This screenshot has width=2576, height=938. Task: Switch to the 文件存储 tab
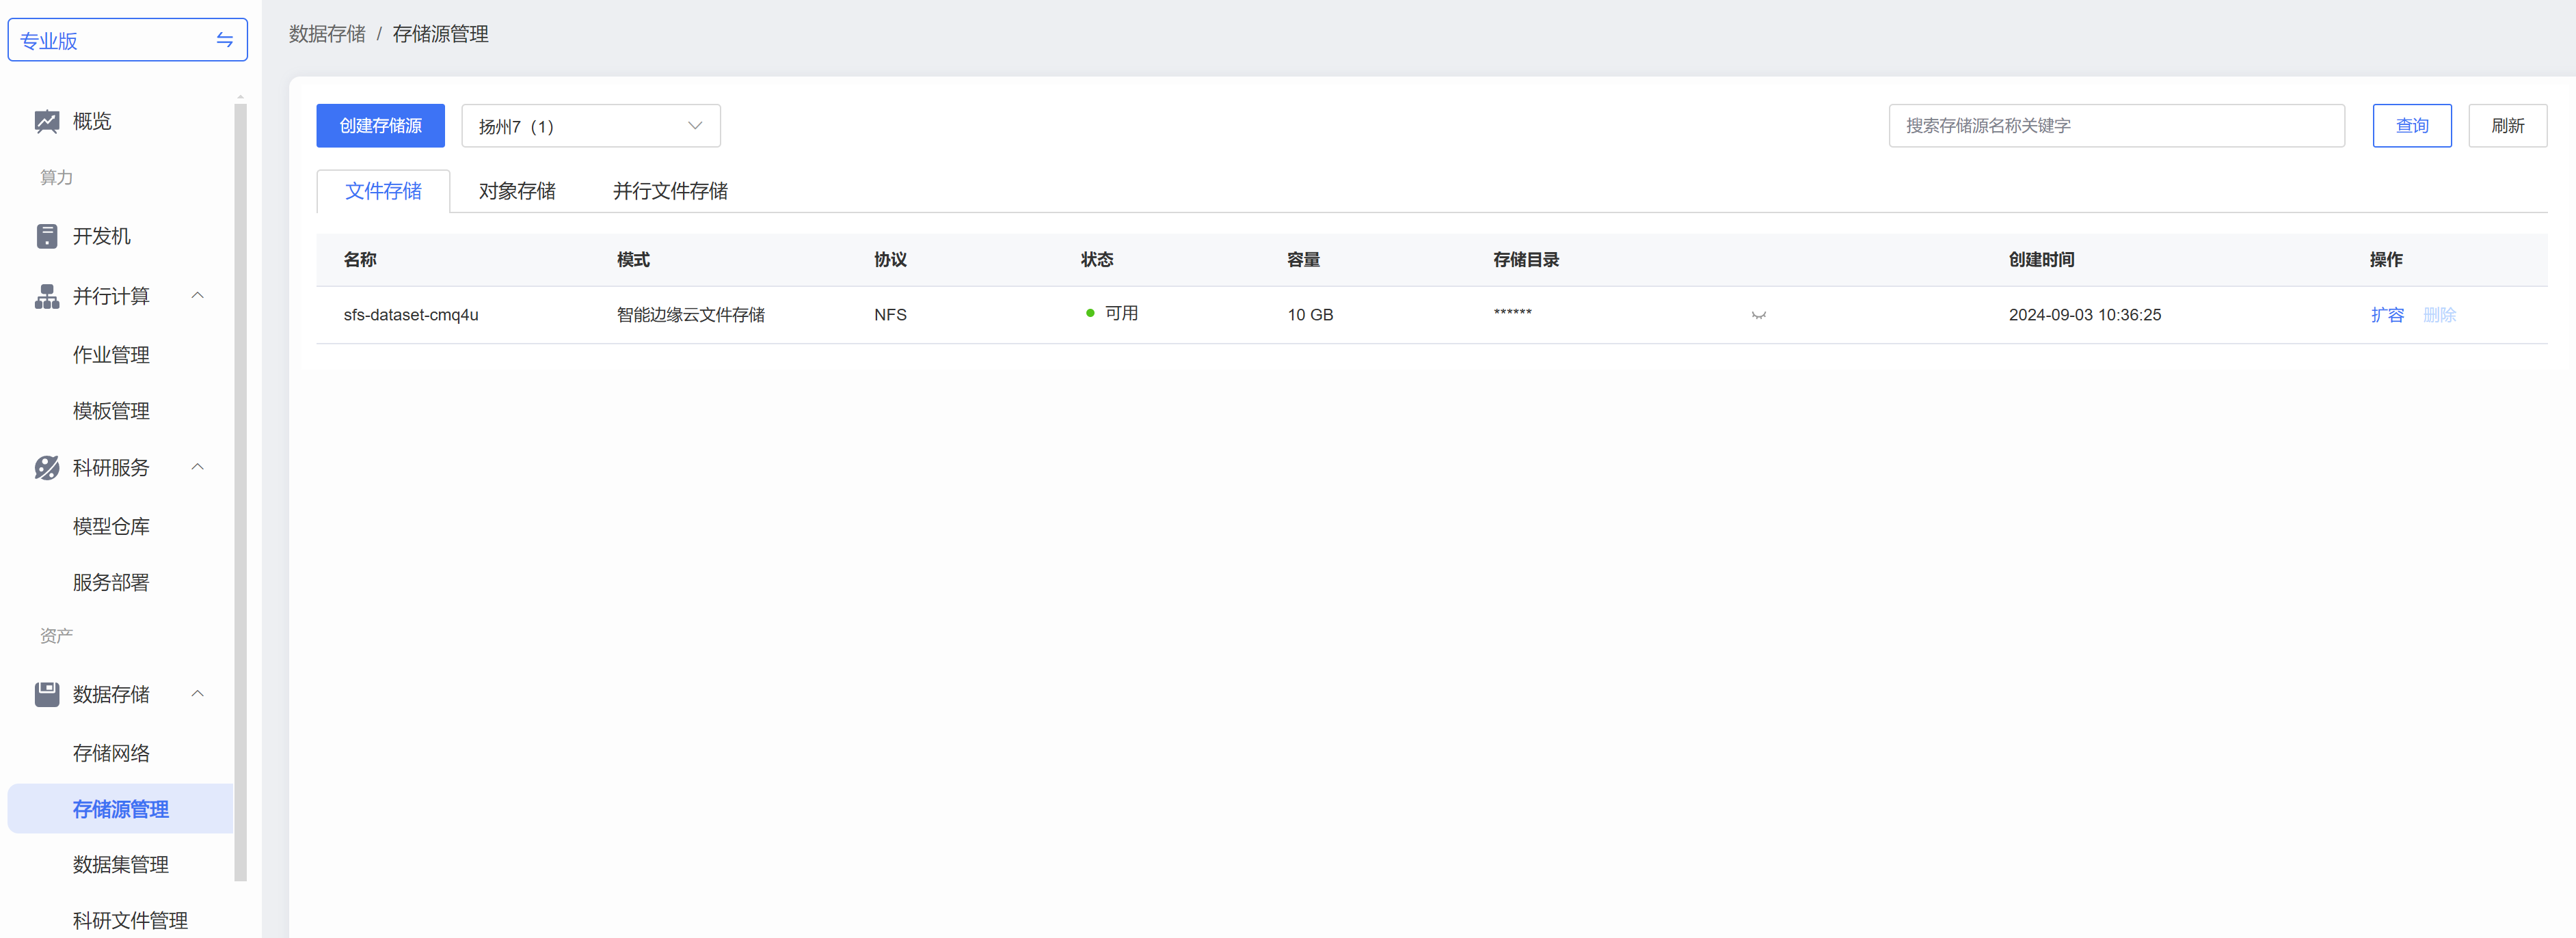click(x=383, y=191)
